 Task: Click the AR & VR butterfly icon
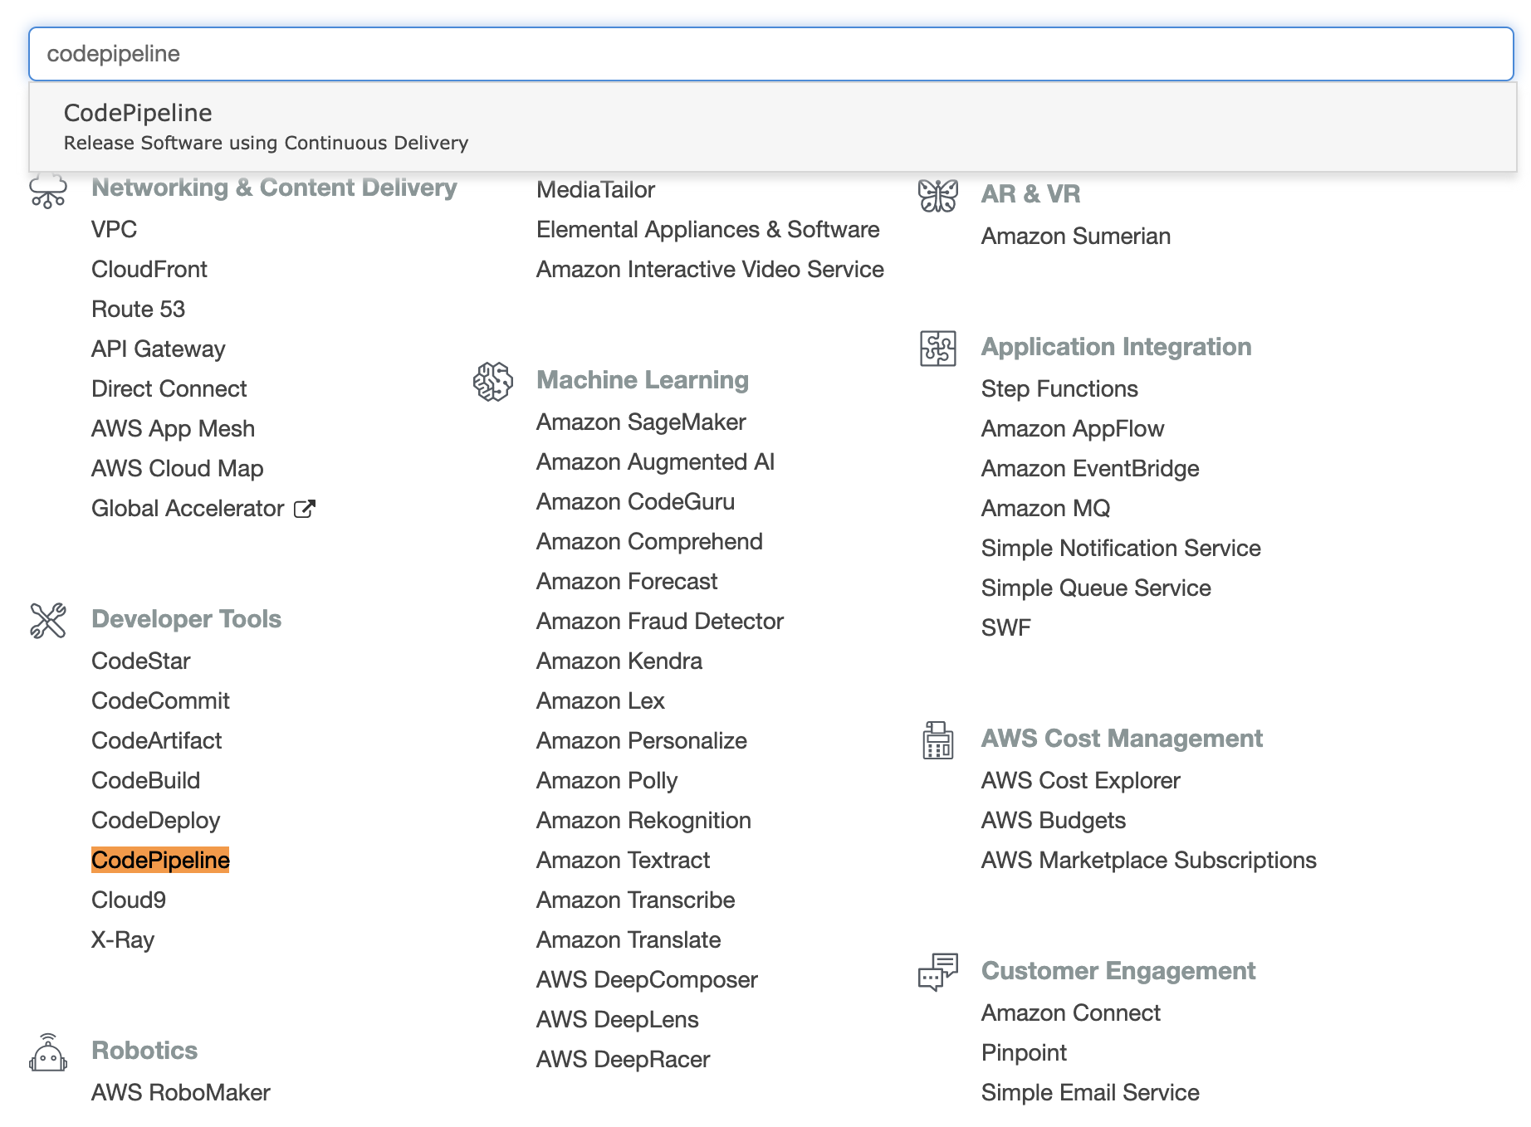[x=938, y=196]
